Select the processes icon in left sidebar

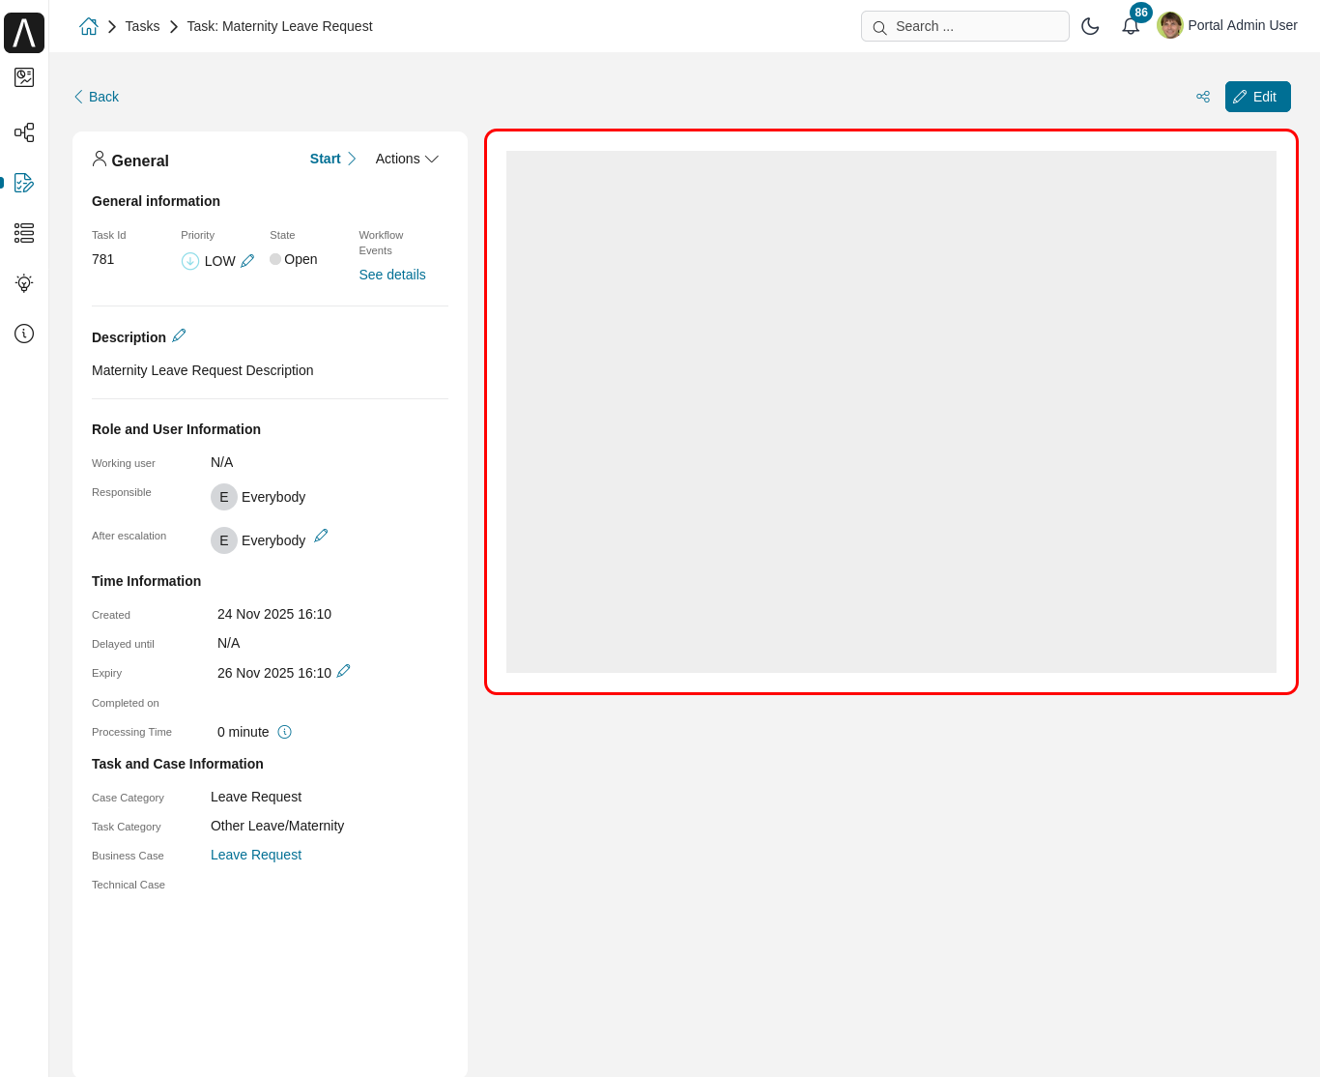[x=23, y=132]
